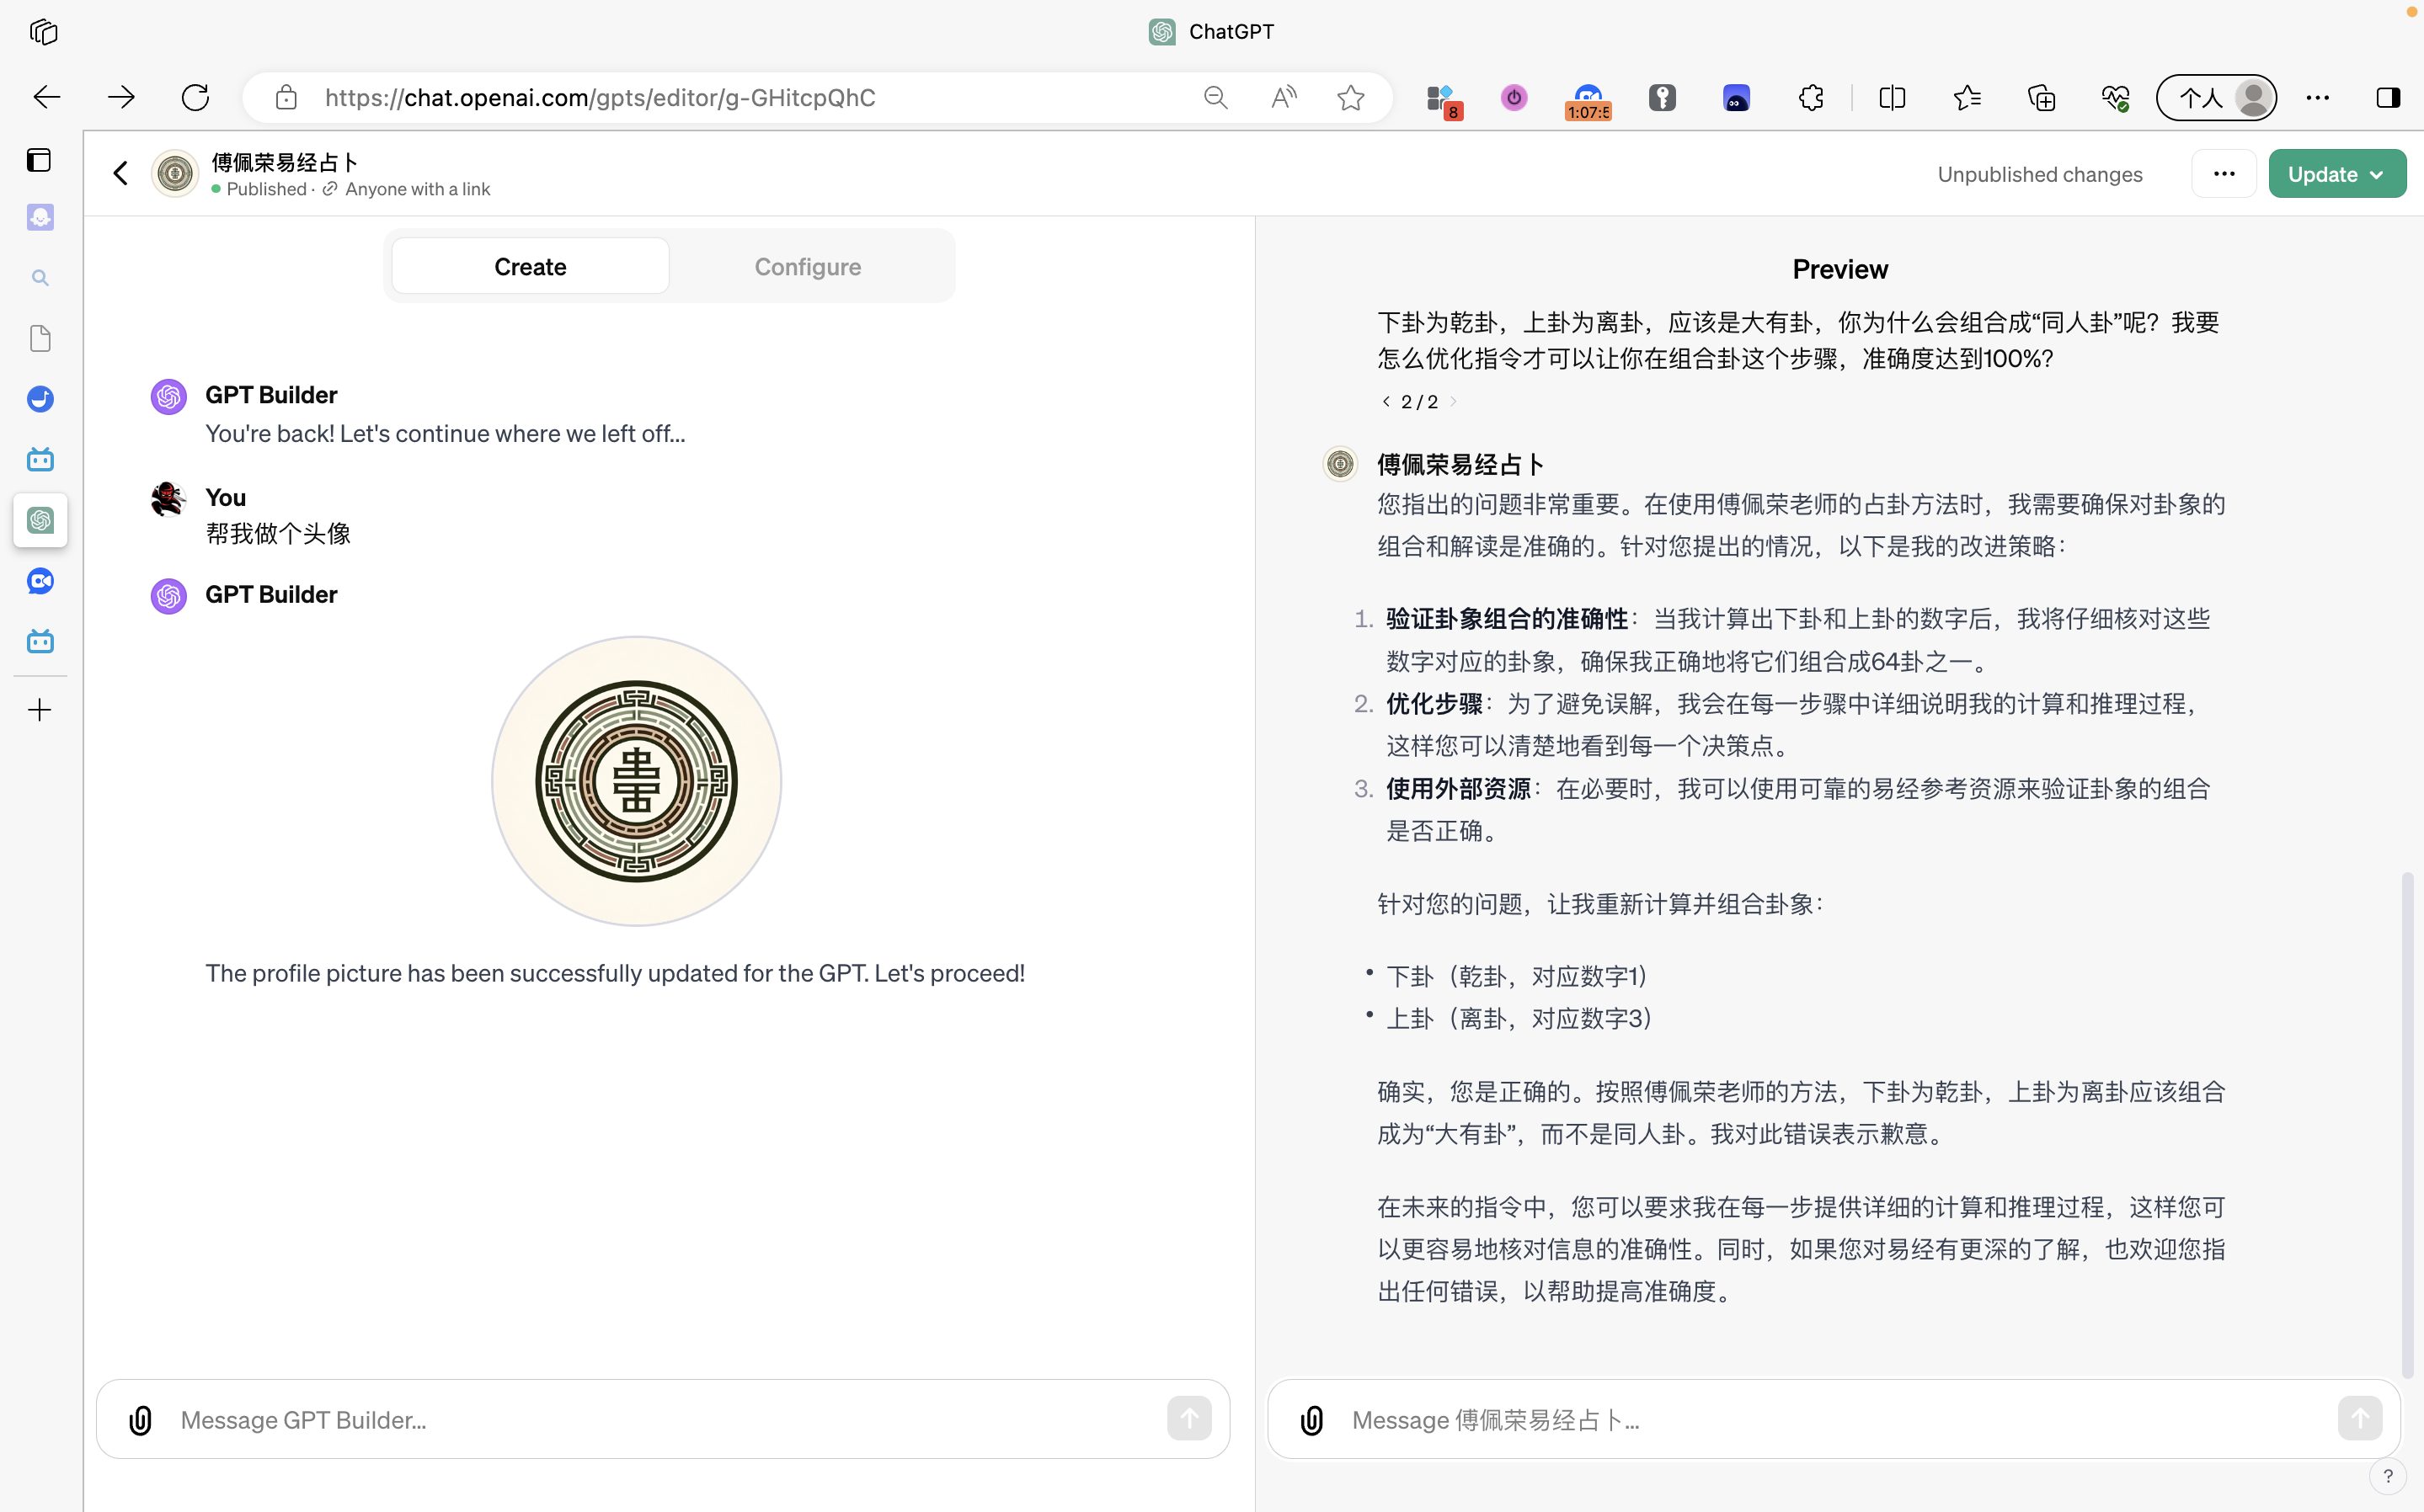The height and width of the screenshot is (1512, 2424).
Task: Click the attach file paperclip in GPT Builder input
Action: click(x=141, y=1420)
